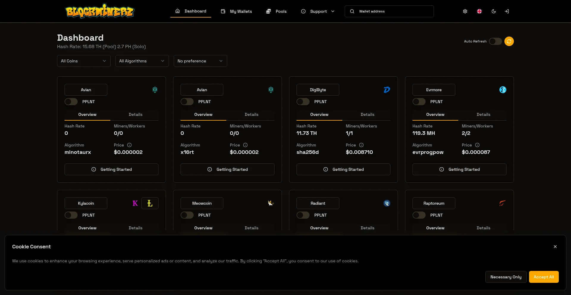The height and width of the screenshot is (295, 571).
Task: Click the Evrmore coin name button
Action: (x=434, y=90)
